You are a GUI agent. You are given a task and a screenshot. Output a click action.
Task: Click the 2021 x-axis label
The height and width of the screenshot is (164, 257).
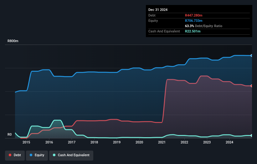point(162,142)
